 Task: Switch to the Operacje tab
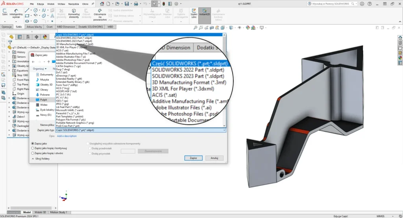click(x=7, y=27)
